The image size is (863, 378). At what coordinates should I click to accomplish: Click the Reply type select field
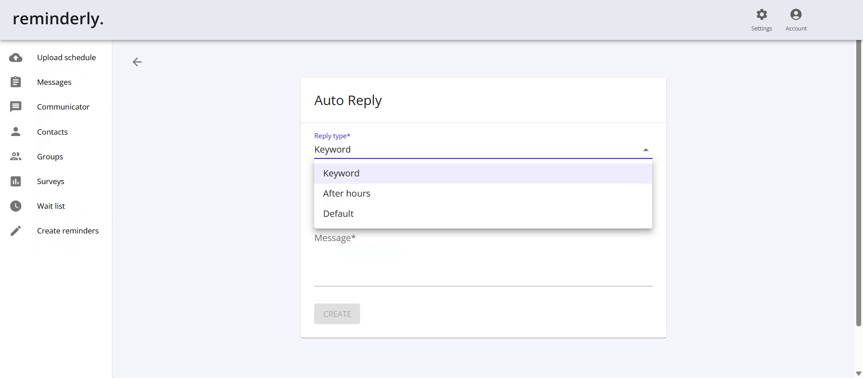coord(483,149)
